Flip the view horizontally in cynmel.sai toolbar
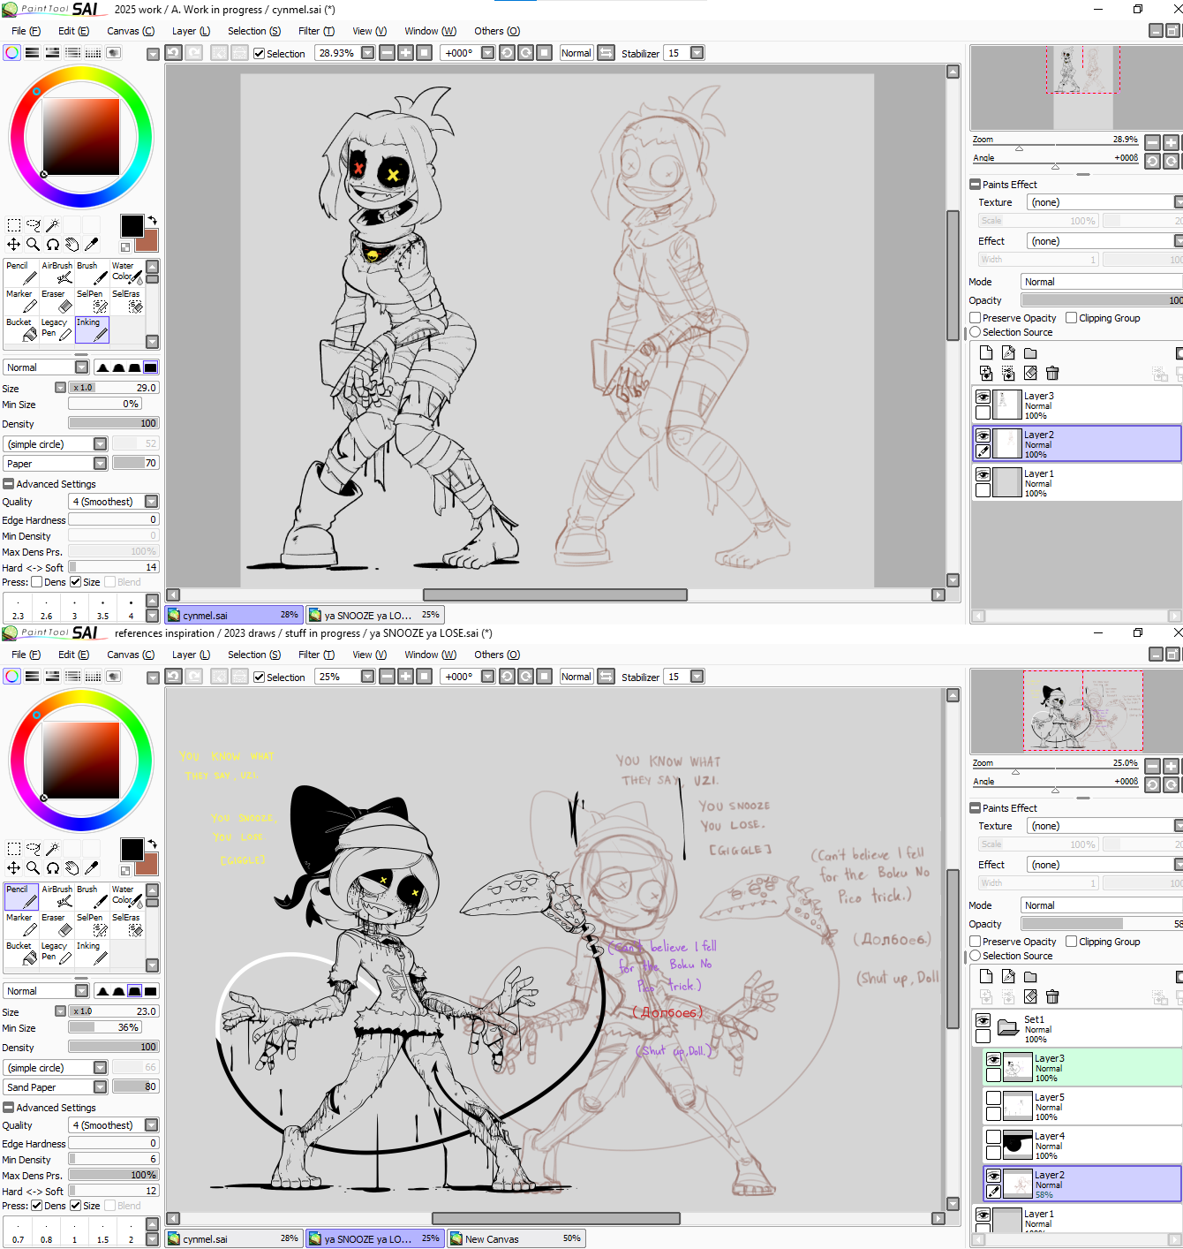 click(x=607, y=53)
